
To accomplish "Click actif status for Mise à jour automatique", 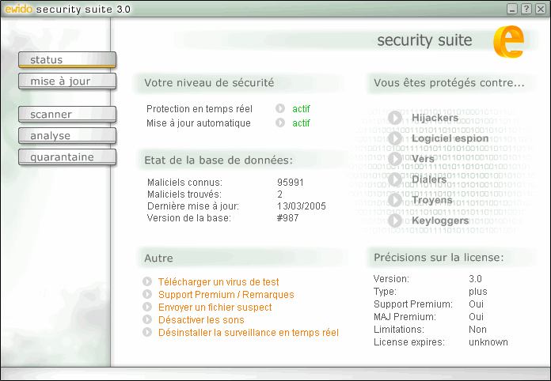I will [x=301, y=123].
